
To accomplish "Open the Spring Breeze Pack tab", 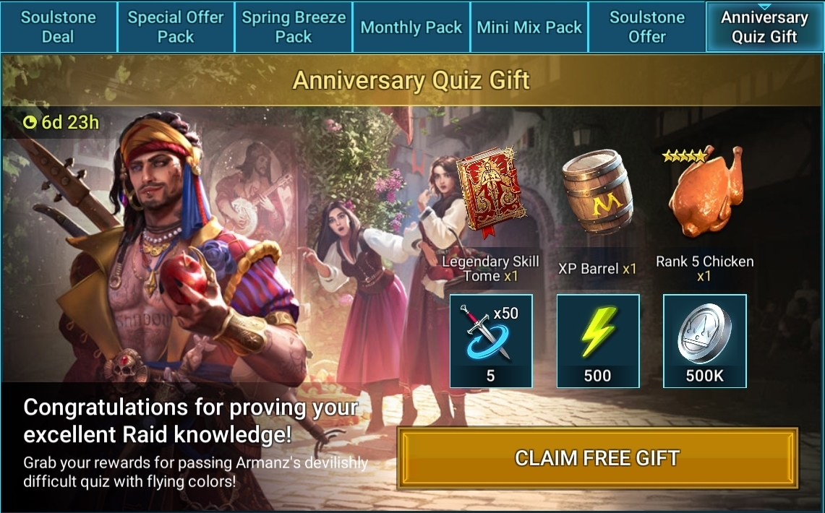I will (x=294, y=27).
